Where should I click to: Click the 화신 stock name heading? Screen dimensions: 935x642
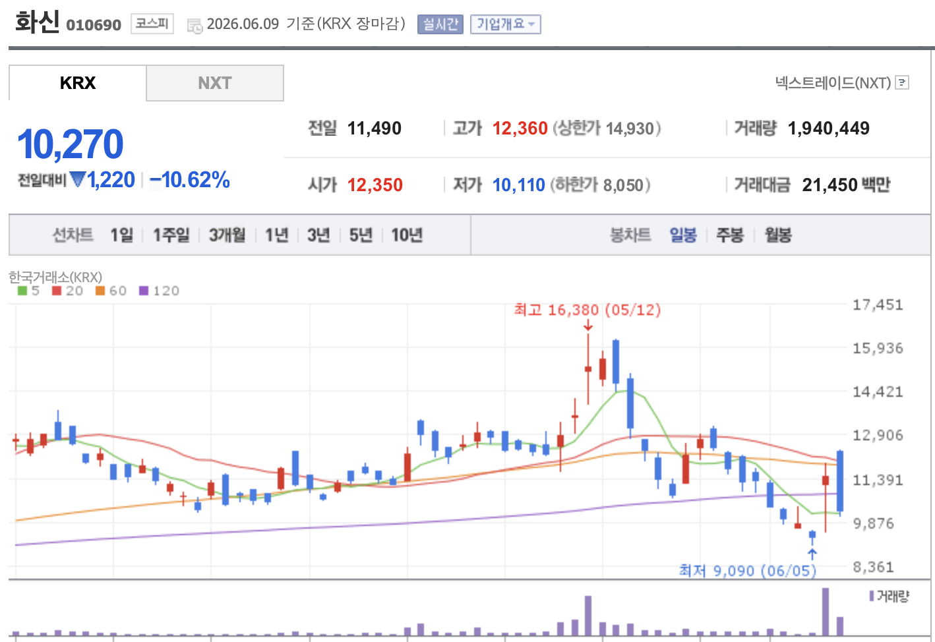(37, 22)
